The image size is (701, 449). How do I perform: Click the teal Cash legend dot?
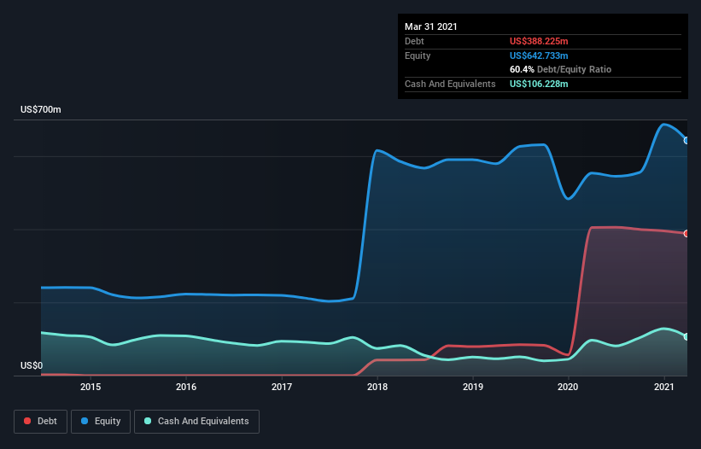point(148,421)
